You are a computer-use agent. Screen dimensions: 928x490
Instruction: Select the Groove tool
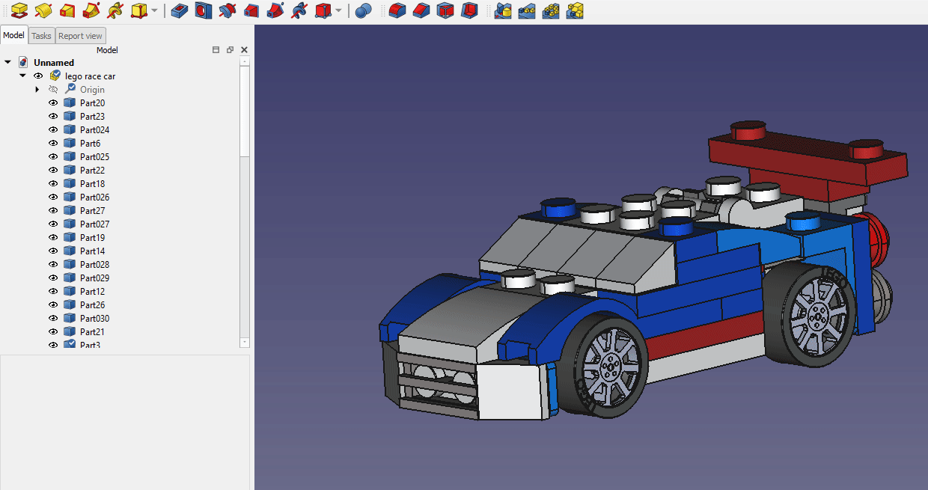tap(228, 10)
